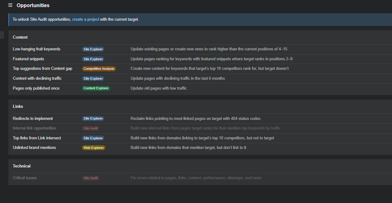Click the Critical issues row label

coord(25,178)
